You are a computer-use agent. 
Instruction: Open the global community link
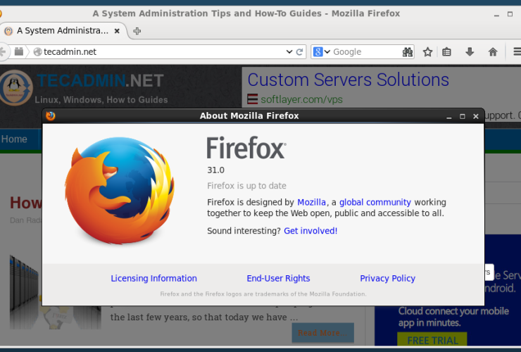(375, 202)
